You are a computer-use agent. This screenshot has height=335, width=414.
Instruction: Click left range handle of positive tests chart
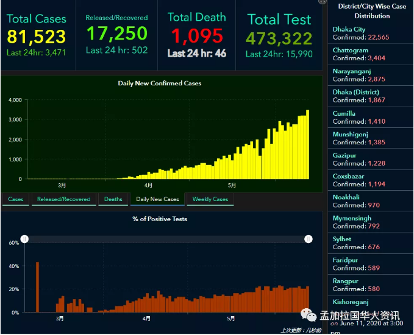(24, 239)
